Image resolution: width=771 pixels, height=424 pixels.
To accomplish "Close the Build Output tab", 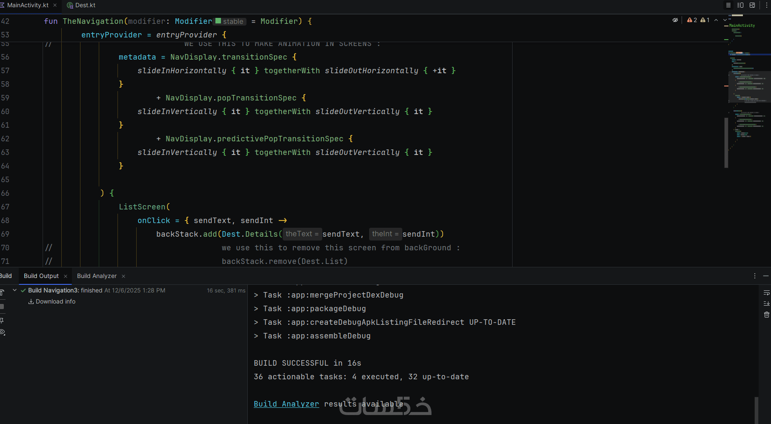I will [66, 276].
